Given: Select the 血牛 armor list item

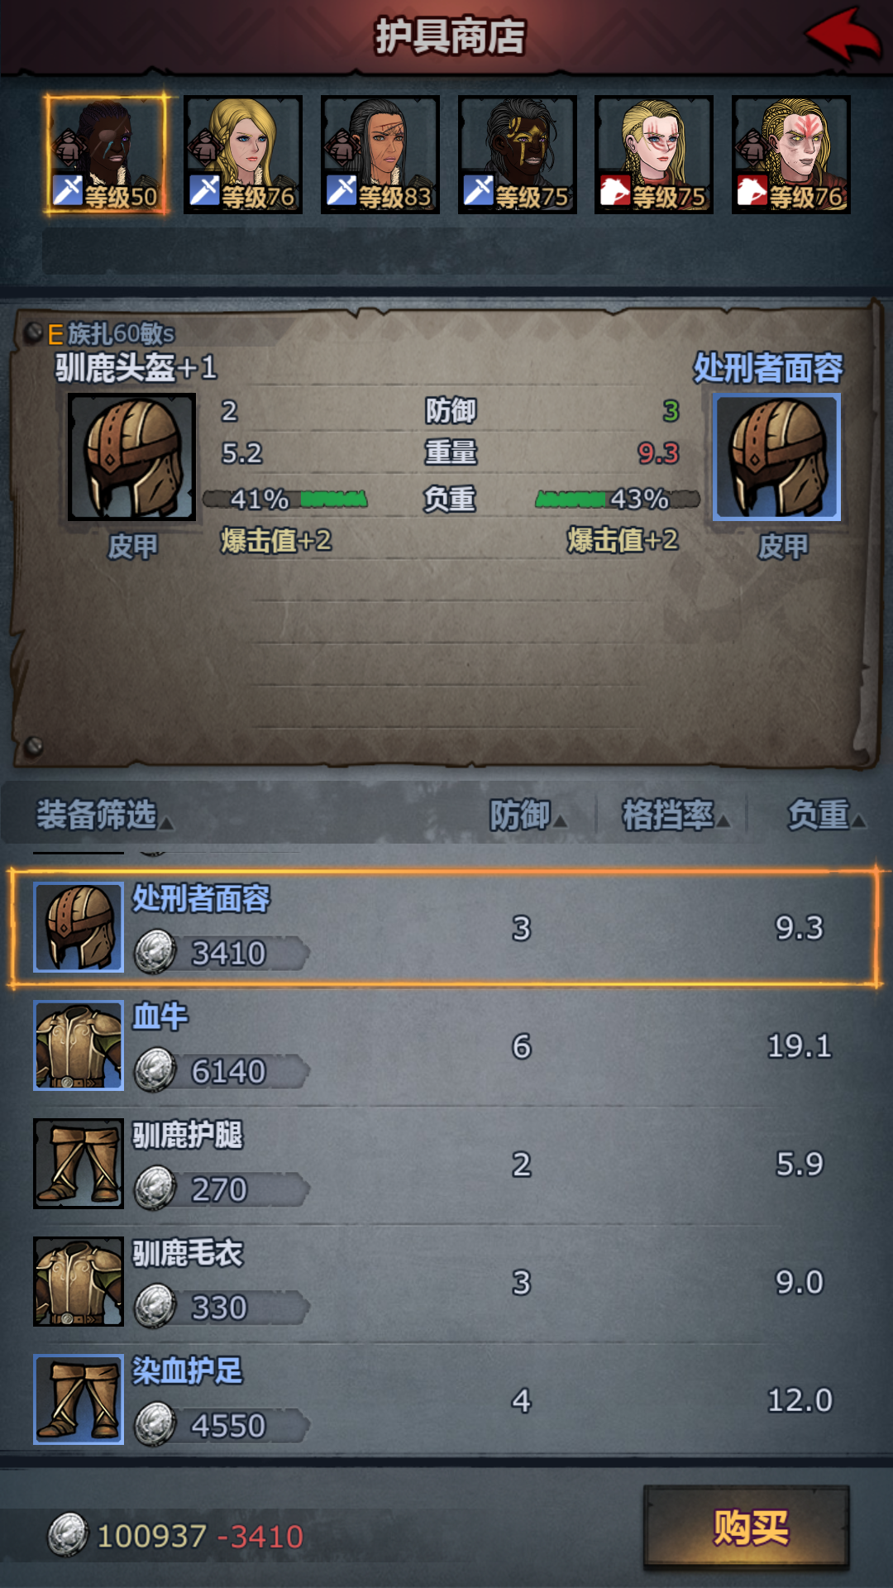Looking at the screenshot, I should pos(446,1046).
